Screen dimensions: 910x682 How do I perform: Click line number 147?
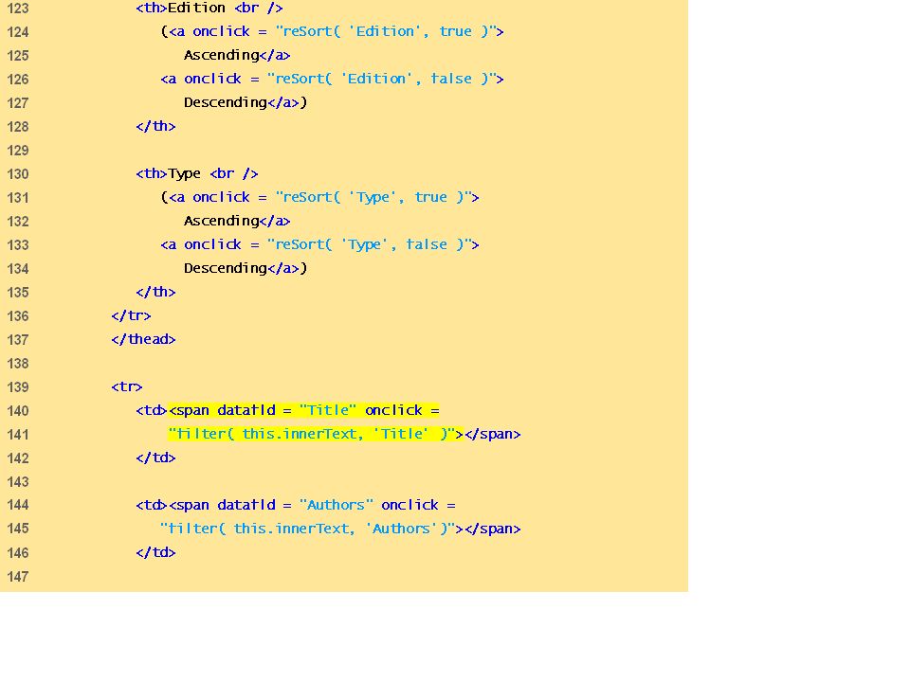tap(17, 577)
